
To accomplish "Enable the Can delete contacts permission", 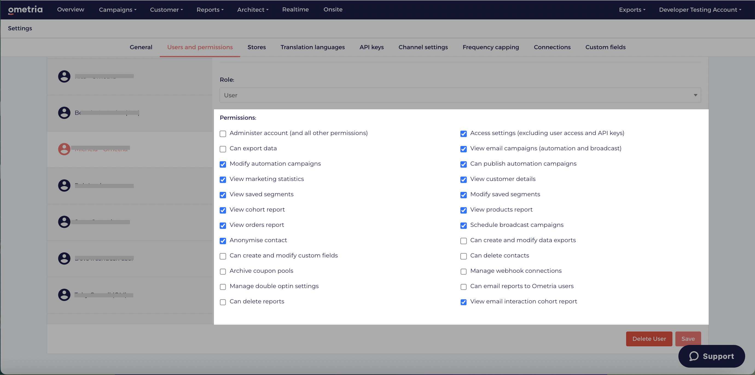I will click(463, 256).
